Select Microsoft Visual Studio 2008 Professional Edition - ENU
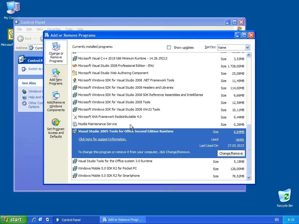299x224 pixels. click(159, 66)
